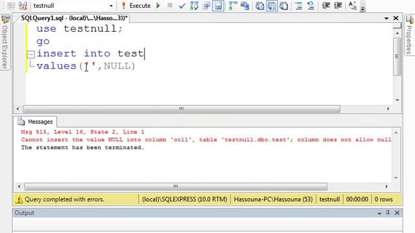Click the Change Connection icon
This screenshot has width=415, height=233.
tap(23, 6)
